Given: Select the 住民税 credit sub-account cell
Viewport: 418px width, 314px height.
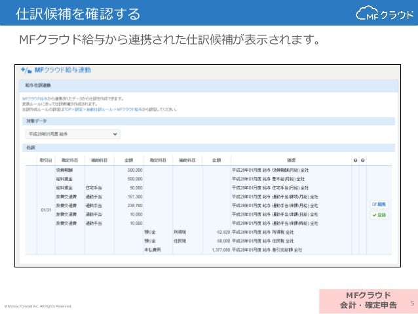Looking at the screenshot, I should [x=180, y=241].
